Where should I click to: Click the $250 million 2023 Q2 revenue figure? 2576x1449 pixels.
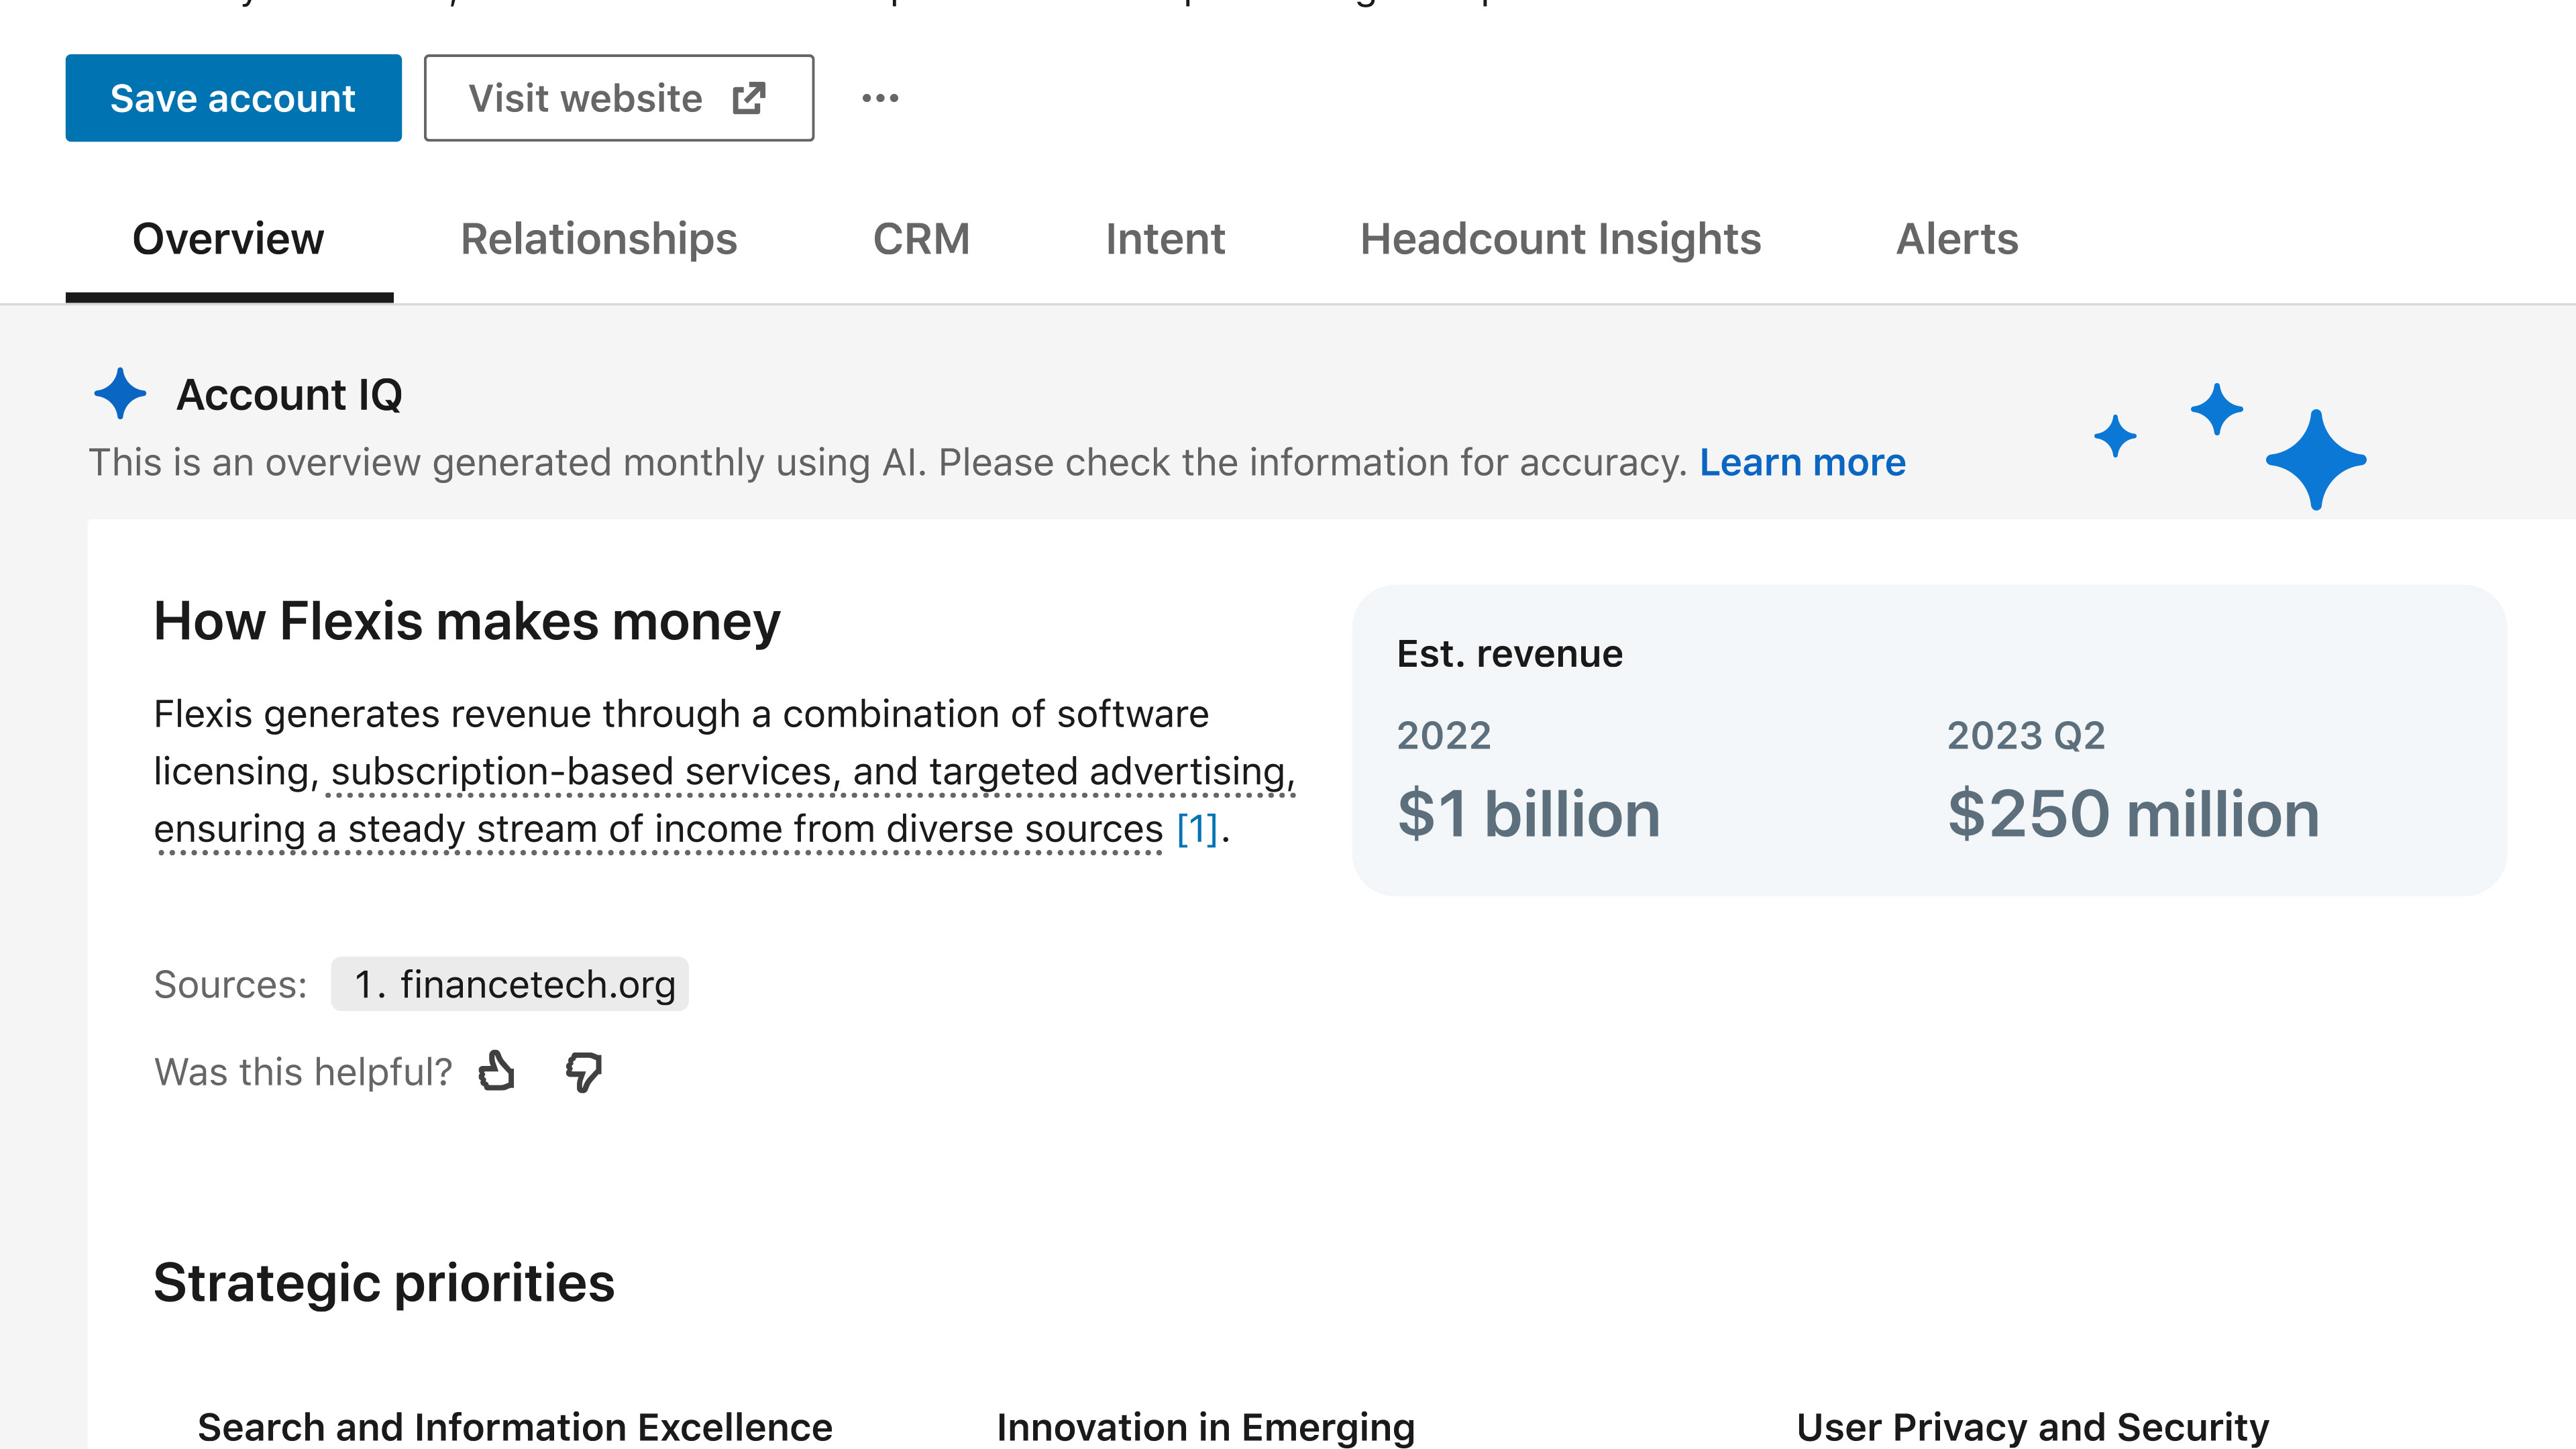click(2132, 813)
